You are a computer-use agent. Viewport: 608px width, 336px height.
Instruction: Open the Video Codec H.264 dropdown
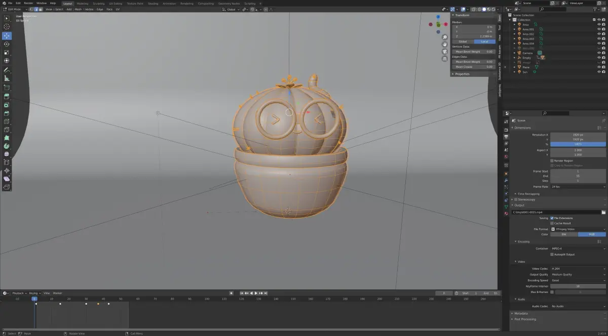[578, 269]
